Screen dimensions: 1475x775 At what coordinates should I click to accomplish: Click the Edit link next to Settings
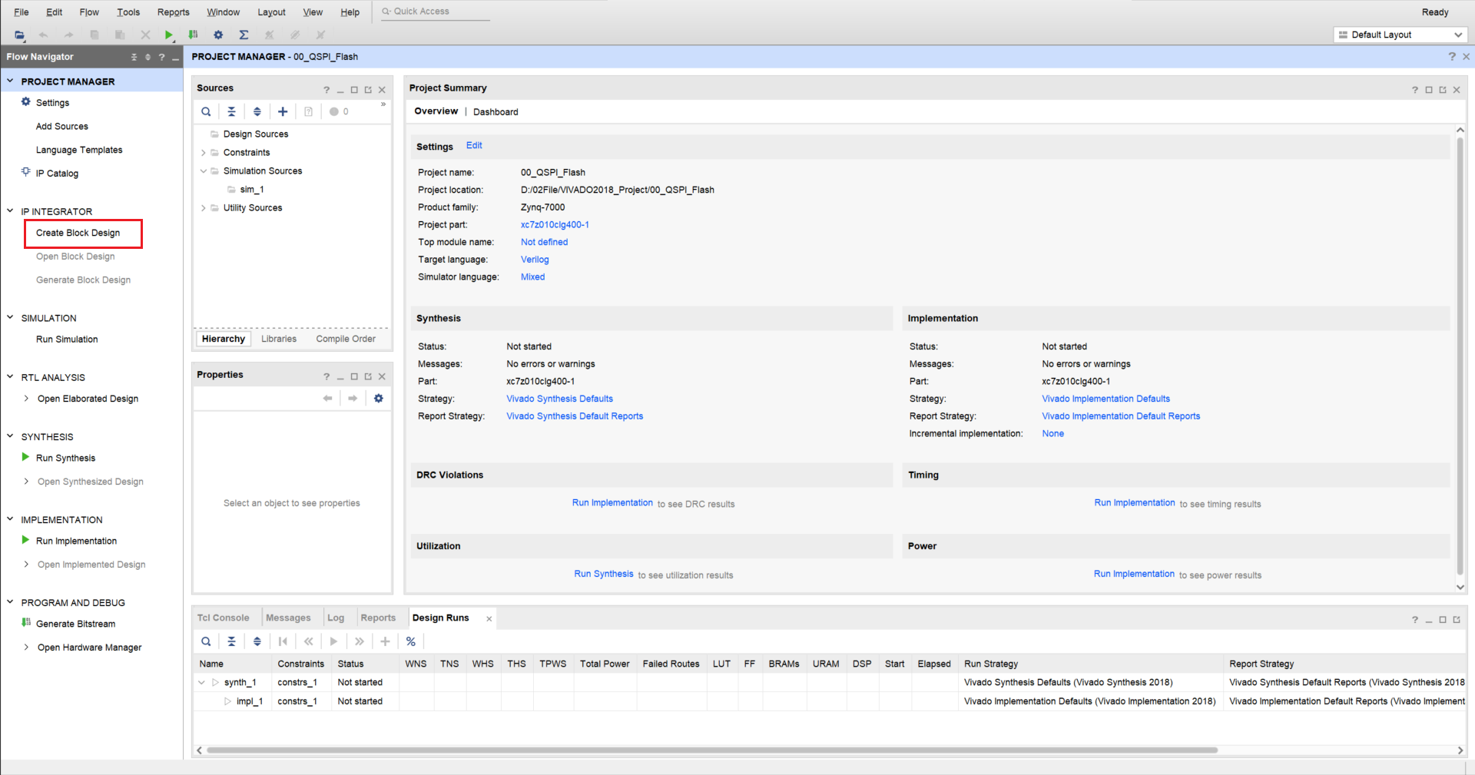(x=474, y=145)
